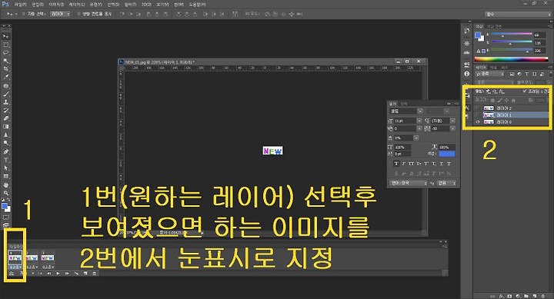Viewport: 554px width, 299px height.
Task: Filter layers by smart object icon
Action: [542, 74]
